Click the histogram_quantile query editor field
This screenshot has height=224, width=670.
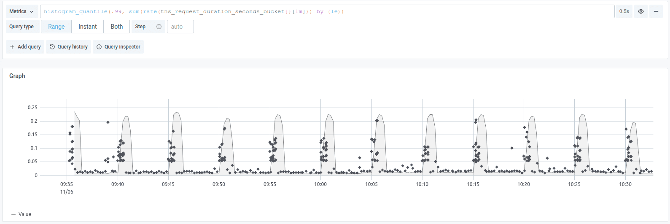pos(327,11)
